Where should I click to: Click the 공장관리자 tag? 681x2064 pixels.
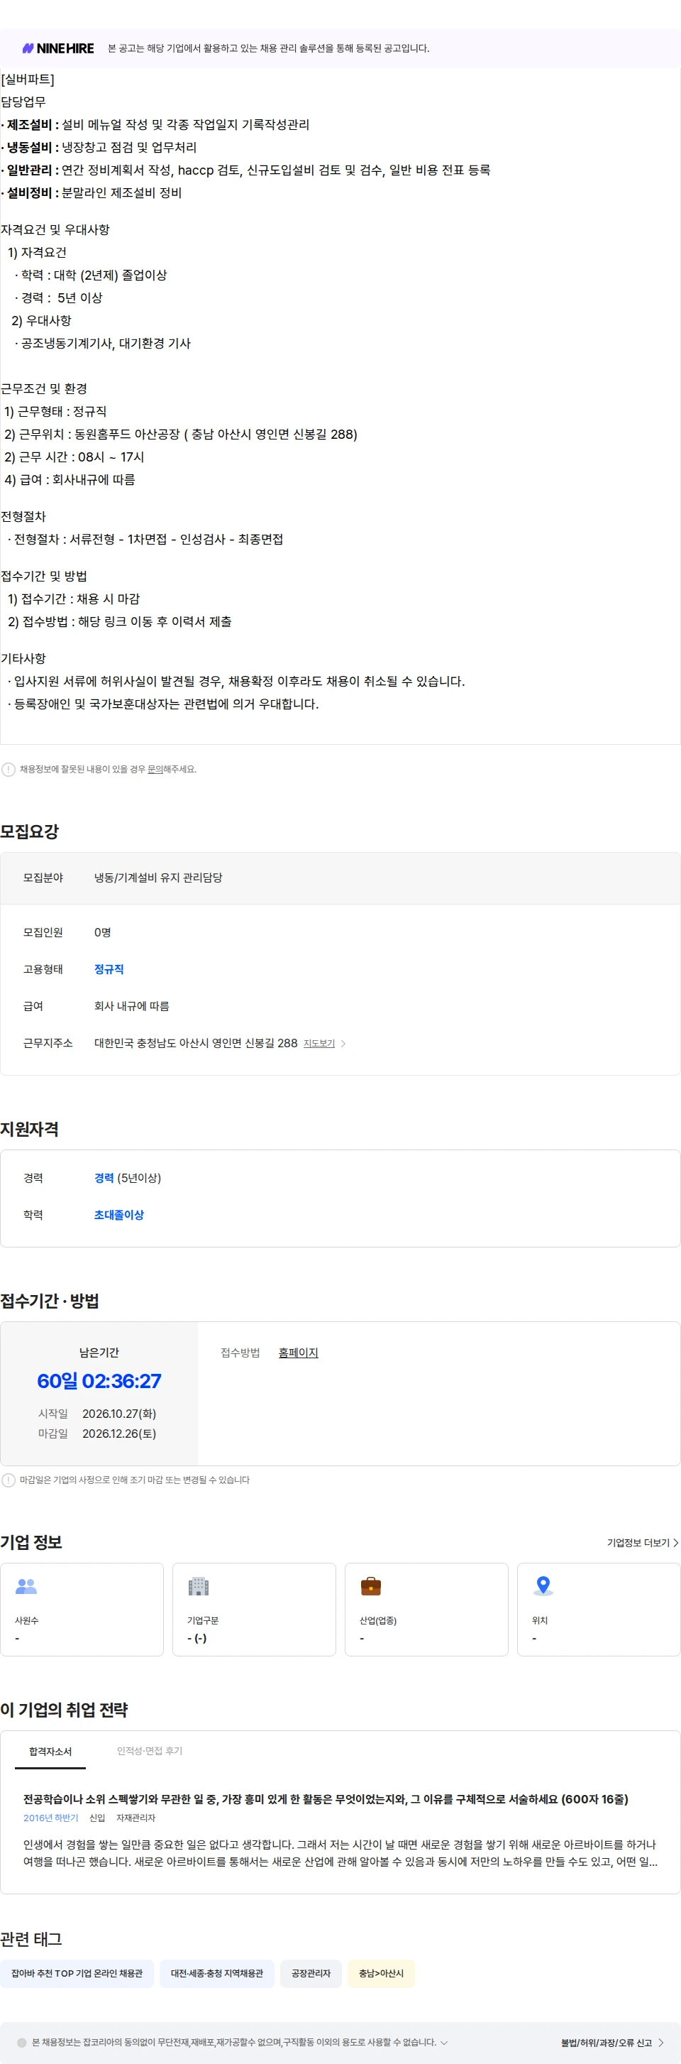[x=311, y=1973]
